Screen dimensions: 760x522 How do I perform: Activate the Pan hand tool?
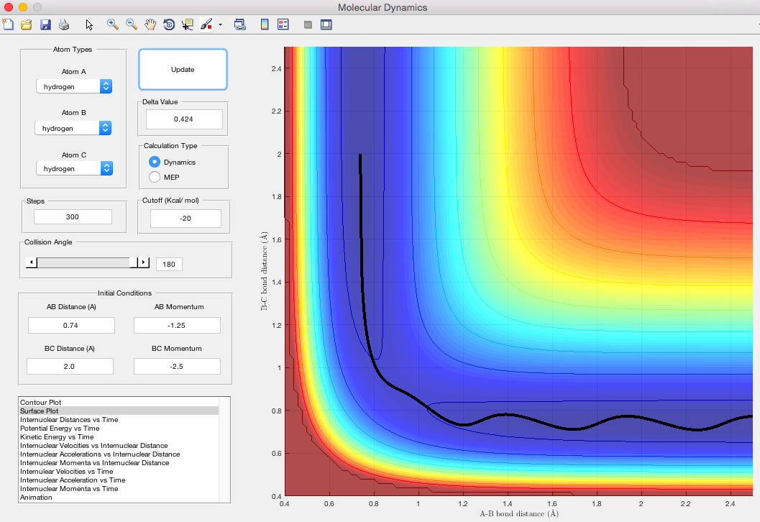click(150, 24)
